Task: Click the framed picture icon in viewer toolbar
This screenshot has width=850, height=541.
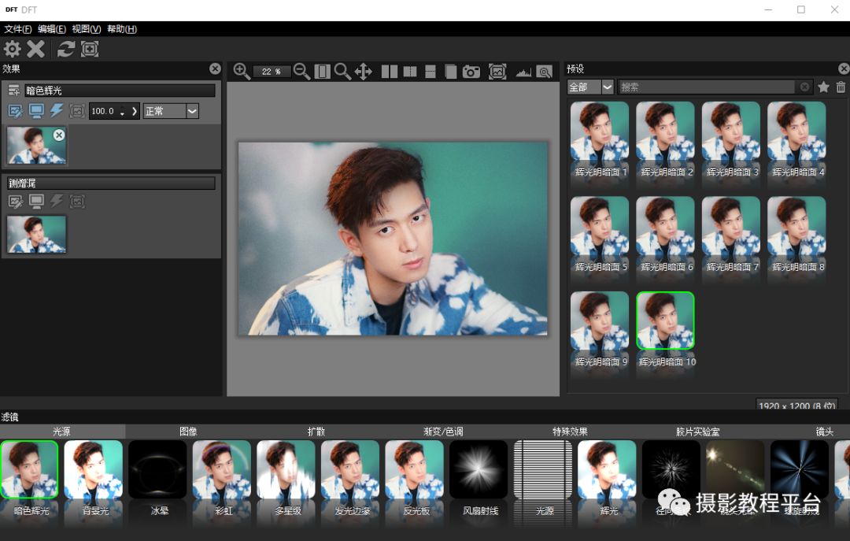Action: 497,71
